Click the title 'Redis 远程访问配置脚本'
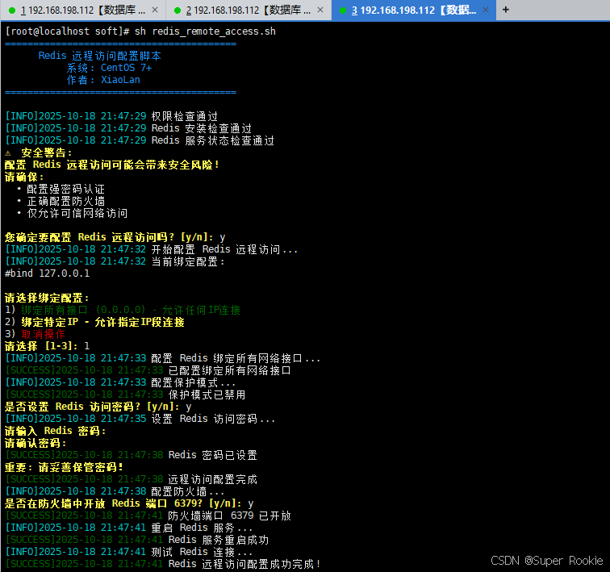This screenshot has height=572, width=610. [x=99, y=56]
